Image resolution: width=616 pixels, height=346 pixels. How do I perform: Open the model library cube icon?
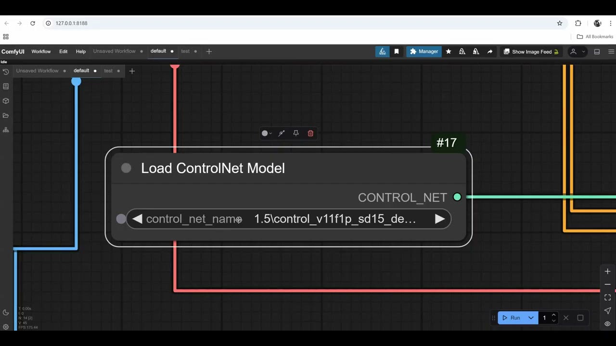click(6, 101)
